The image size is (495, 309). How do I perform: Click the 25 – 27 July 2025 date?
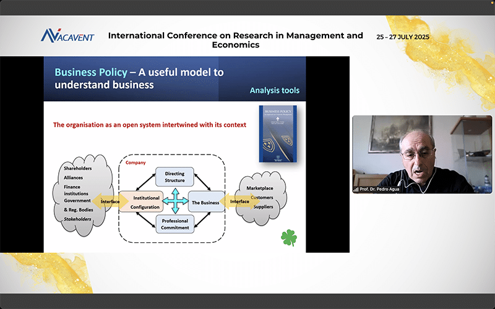(403, 37)
